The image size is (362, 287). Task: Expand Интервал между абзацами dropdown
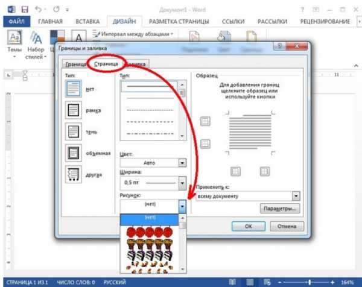(x=172, y=34)
